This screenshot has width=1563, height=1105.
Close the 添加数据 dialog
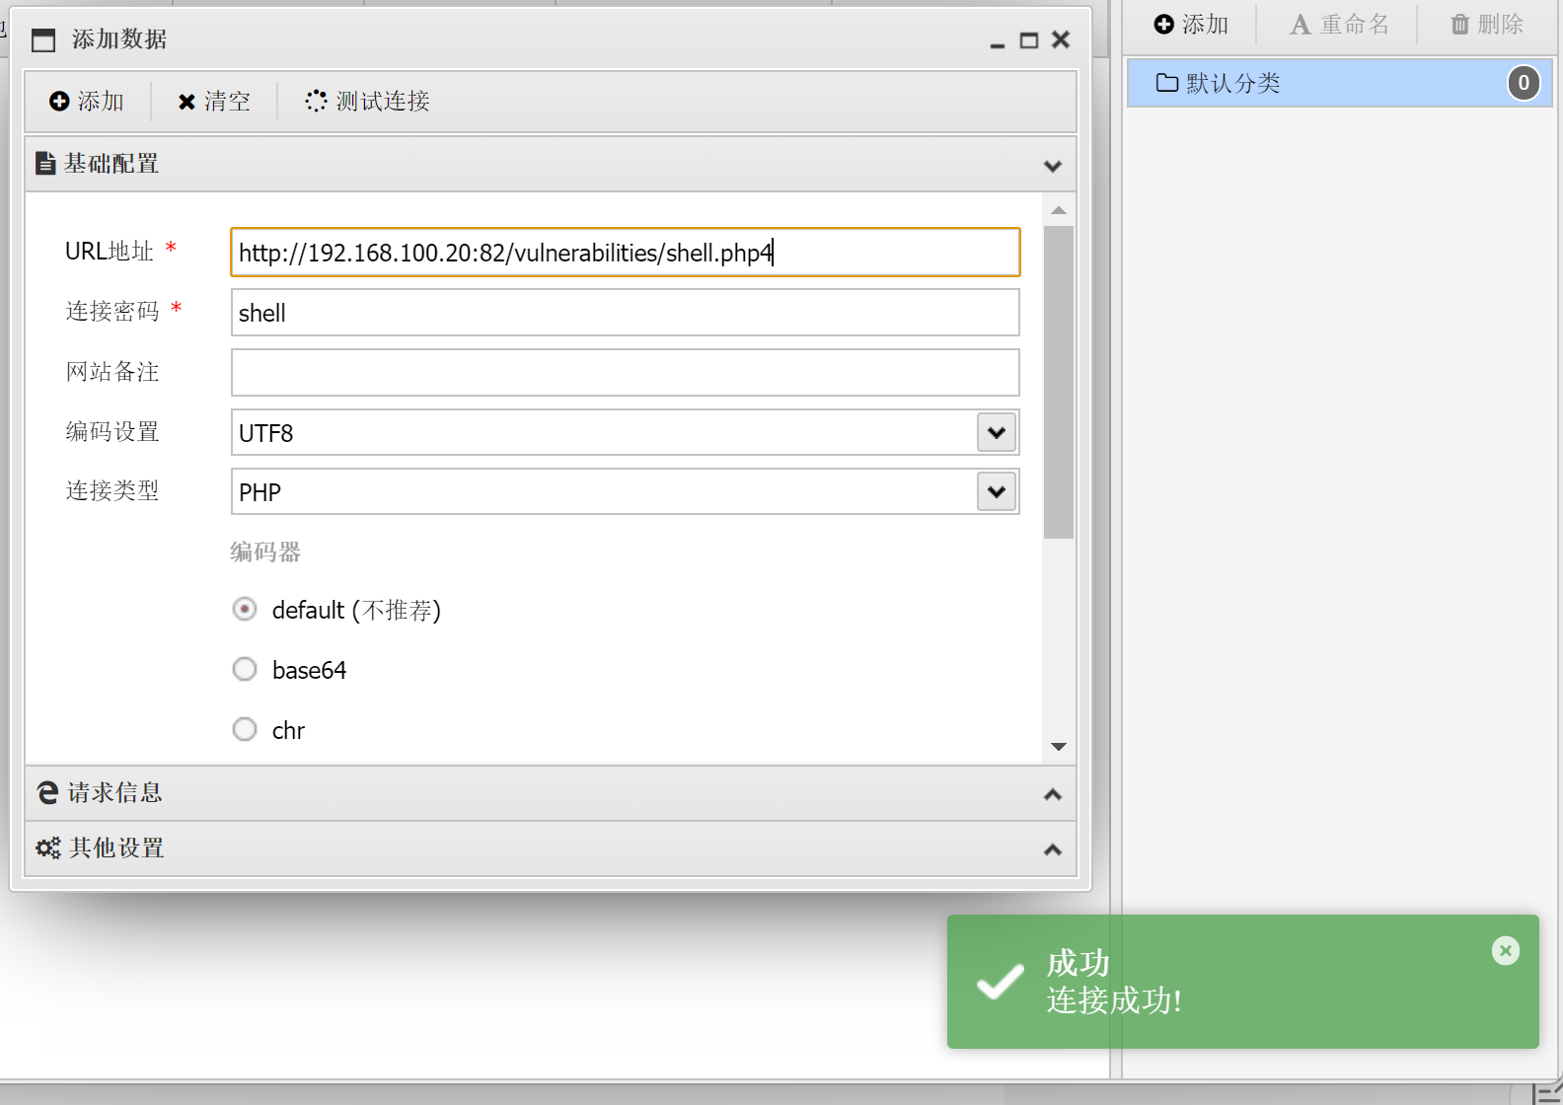[x=1061, y=39]
